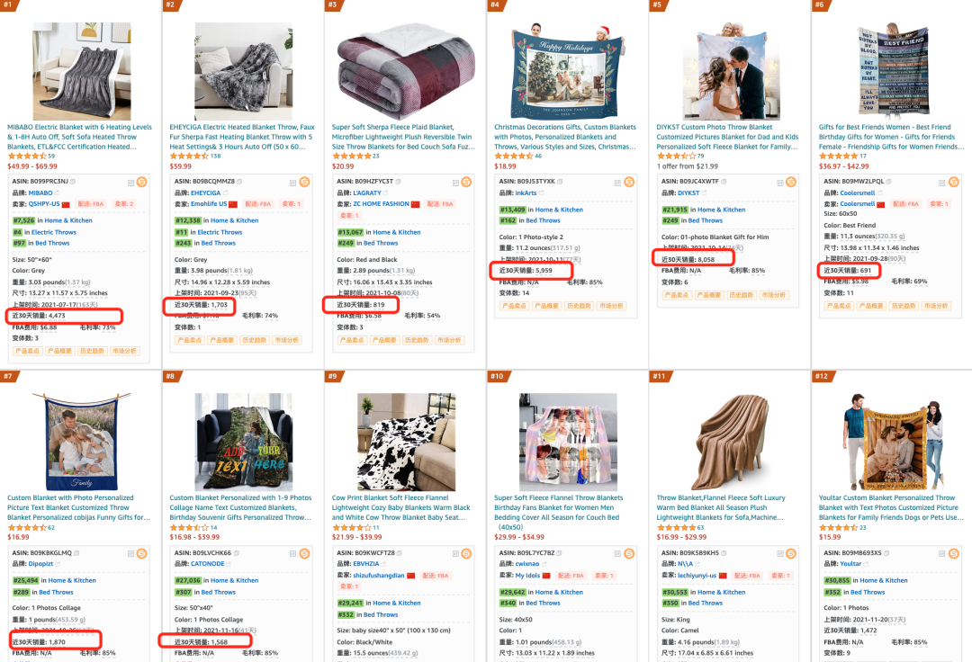Copy ASIN B099PRC3NJ using the copy icon
Image resolution: width=972 pixels, height=662 pixels.
point(73,182)
